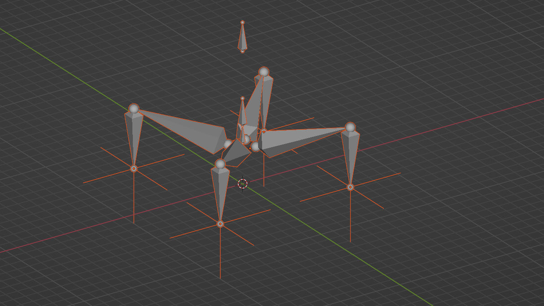Image resolution: width=544 pixels, height=306 pixels.
Task: Click the 3D cursor crosshair circle
Action: [242, 184]
